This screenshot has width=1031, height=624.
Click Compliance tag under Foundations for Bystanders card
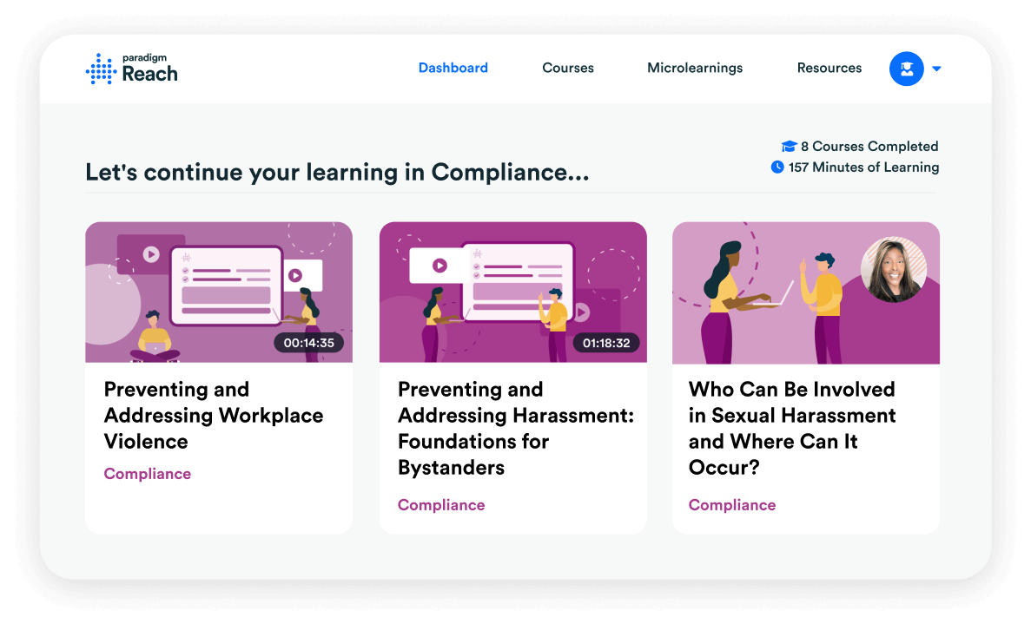441,505
